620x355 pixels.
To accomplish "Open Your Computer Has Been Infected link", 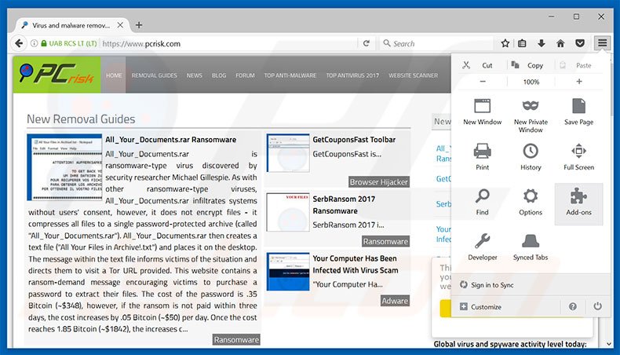I will (x=355, y=265).
